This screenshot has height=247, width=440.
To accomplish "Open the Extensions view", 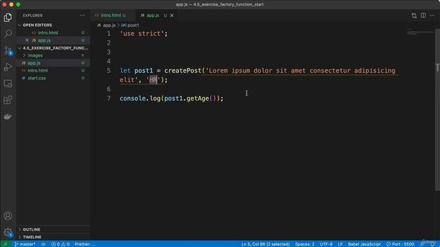I will (x=8, y=100).
